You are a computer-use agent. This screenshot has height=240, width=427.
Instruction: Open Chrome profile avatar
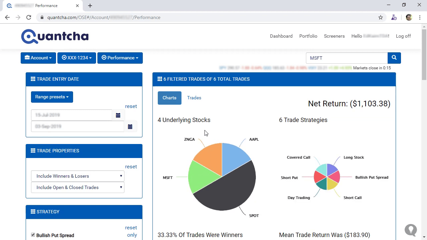[x=409, y=17]
